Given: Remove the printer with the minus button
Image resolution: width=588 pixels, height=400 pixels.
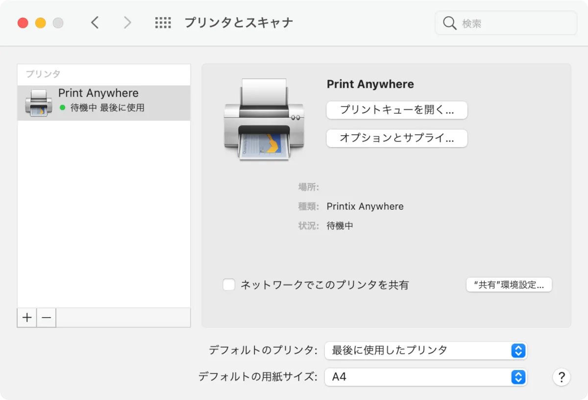Looking at the screenshot, I should click(47, 318).
